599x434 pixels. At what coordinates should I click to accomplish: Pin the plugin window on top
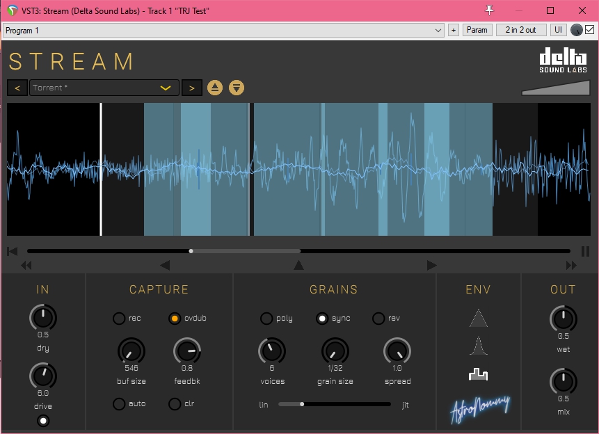(x=489, y=10)
